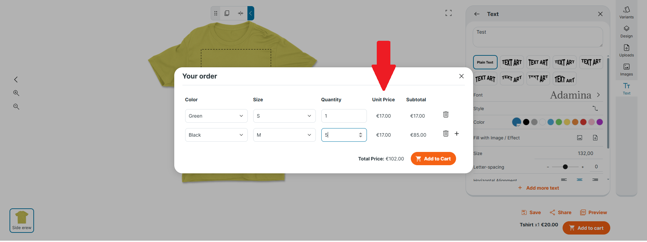Screen dimensions: 647x242
Task: Align the text to the center
Action: [x=580, y=179]
